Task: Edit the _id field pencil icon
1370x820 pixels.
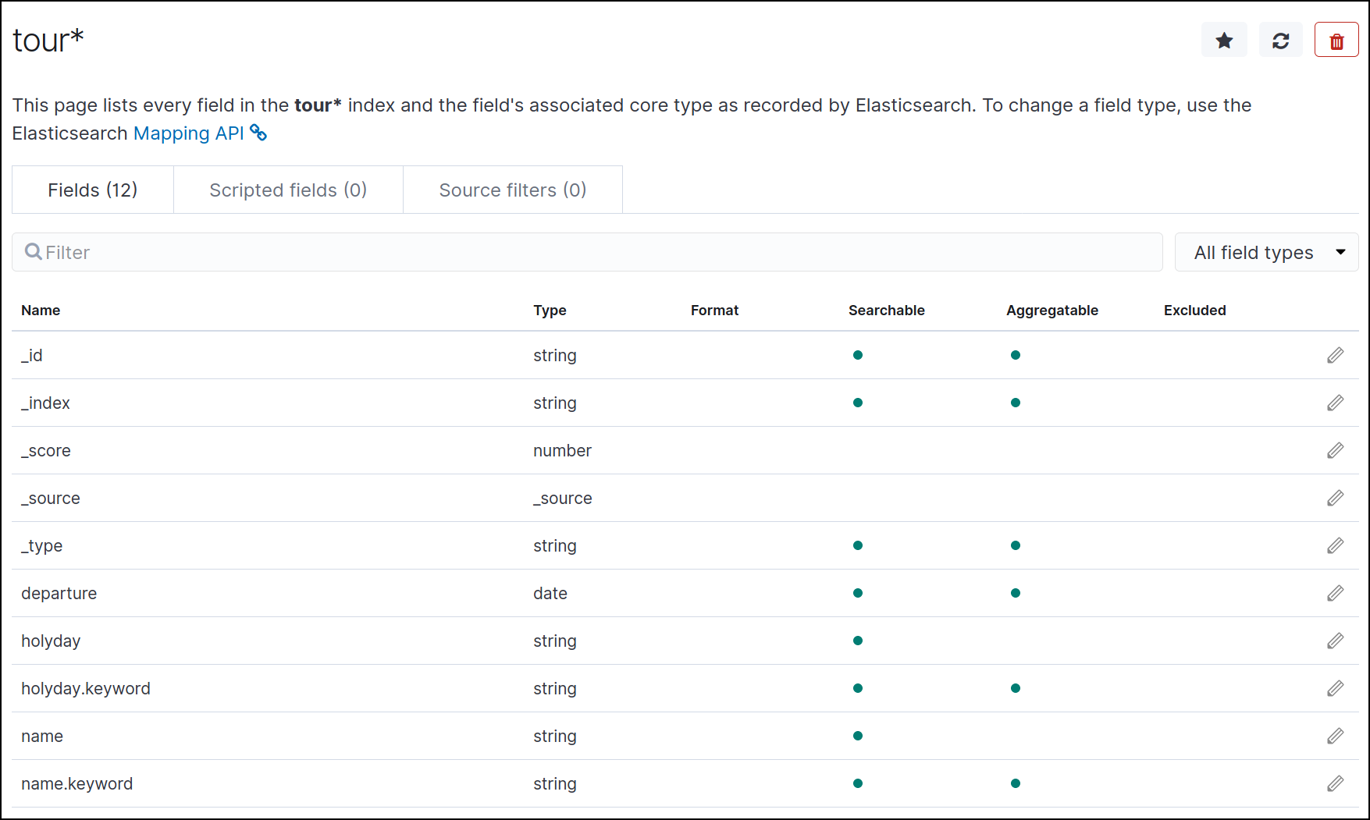Action: 1335,356
